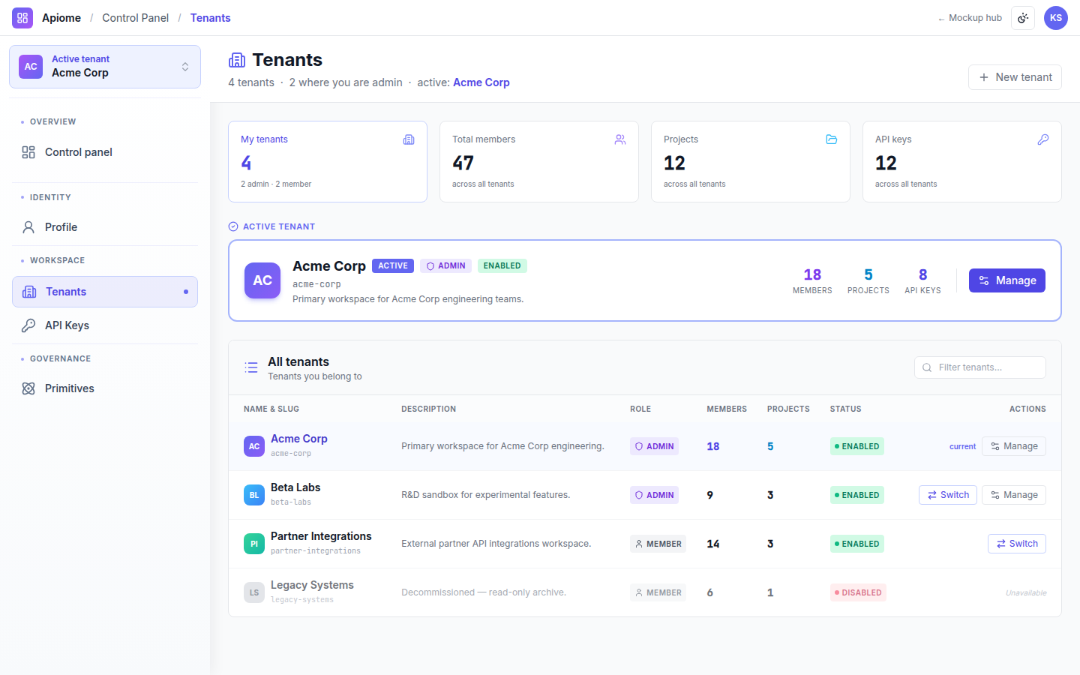Click the DISABLED status badge for Legacy Systems
This screenshot has height=675, width=1080.
coord(858,592)
